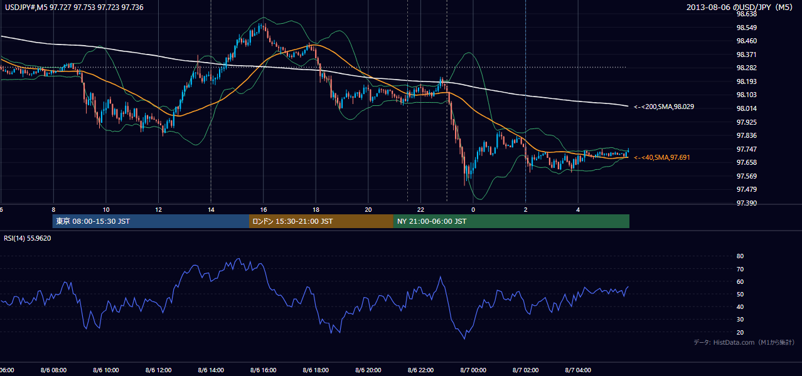Click the 8/7 00:00 bottom timeline label

tap(473, 370)
